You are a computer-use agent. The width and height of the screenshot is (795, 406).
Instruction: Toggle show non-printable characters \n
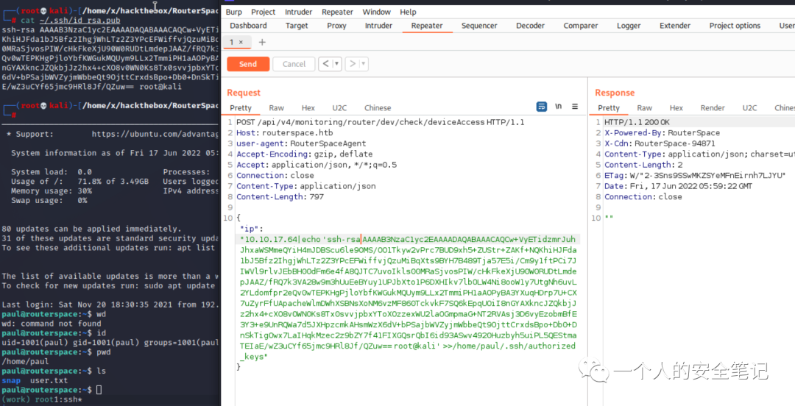coord(558,107)
